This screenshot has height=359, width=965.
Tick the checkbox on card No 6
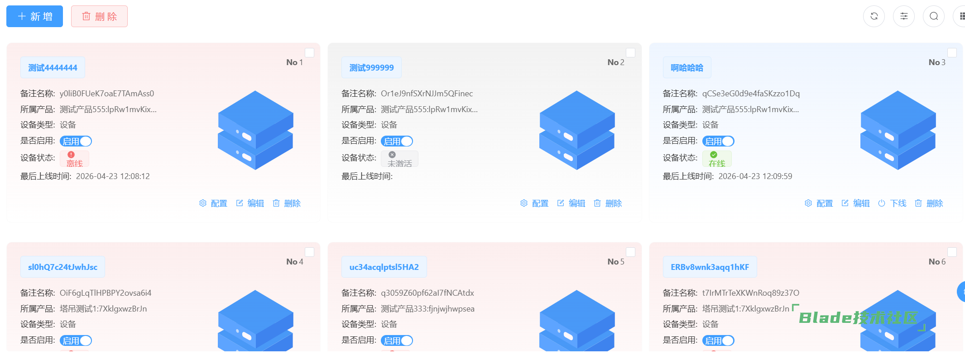click(952, 252)
